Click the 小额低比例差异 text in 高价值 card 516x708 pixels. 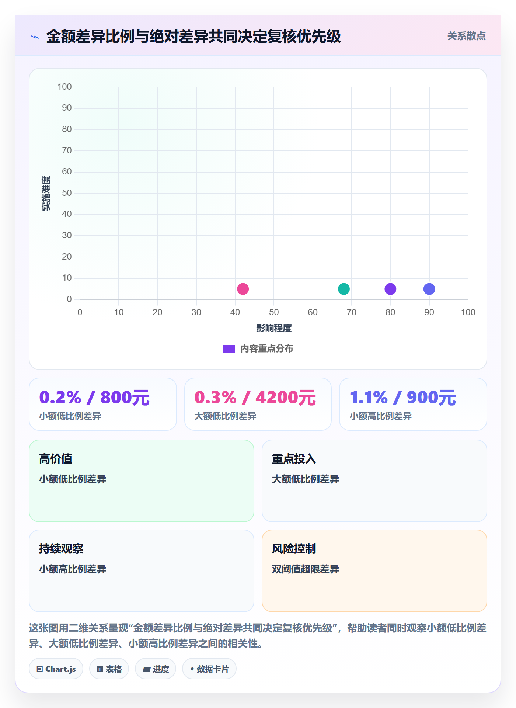click(73, 479)
